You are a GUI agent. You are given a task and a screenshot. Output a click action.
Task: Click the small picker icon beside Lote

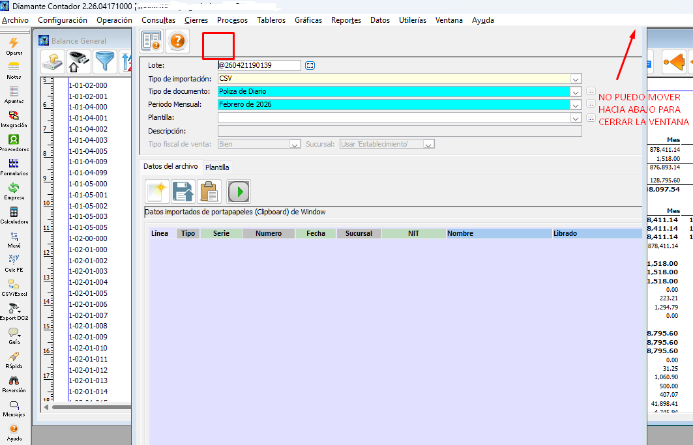310,65
